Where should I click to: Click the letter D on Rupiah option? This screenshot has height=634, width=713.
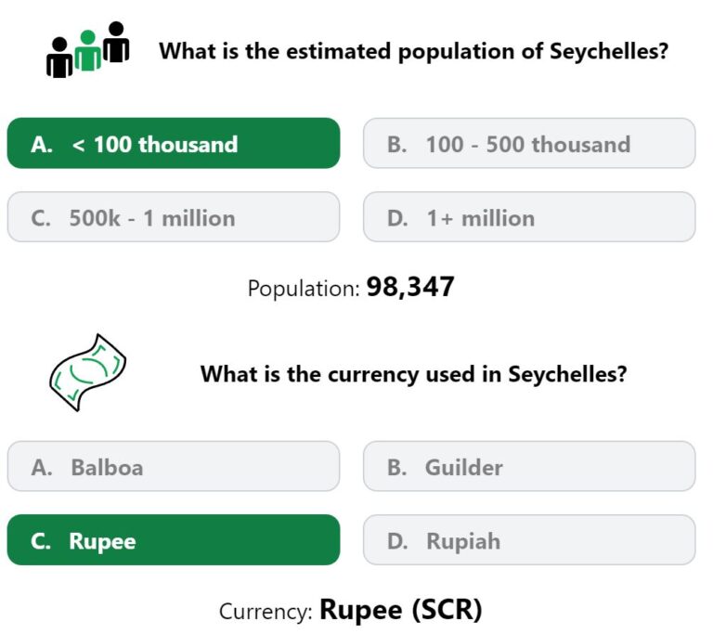coord(397,541)
